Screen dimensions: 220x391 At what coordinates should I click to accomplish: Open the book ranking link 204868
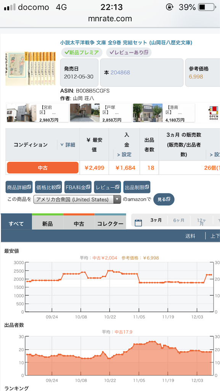pos(120,73)
